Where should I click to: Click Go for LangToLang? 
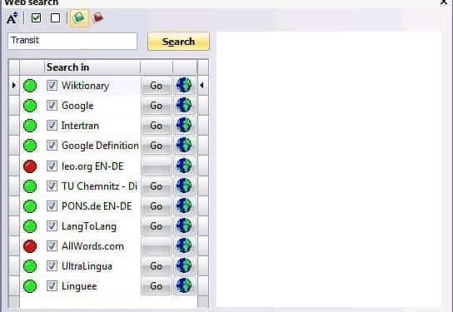coord(156,226)
